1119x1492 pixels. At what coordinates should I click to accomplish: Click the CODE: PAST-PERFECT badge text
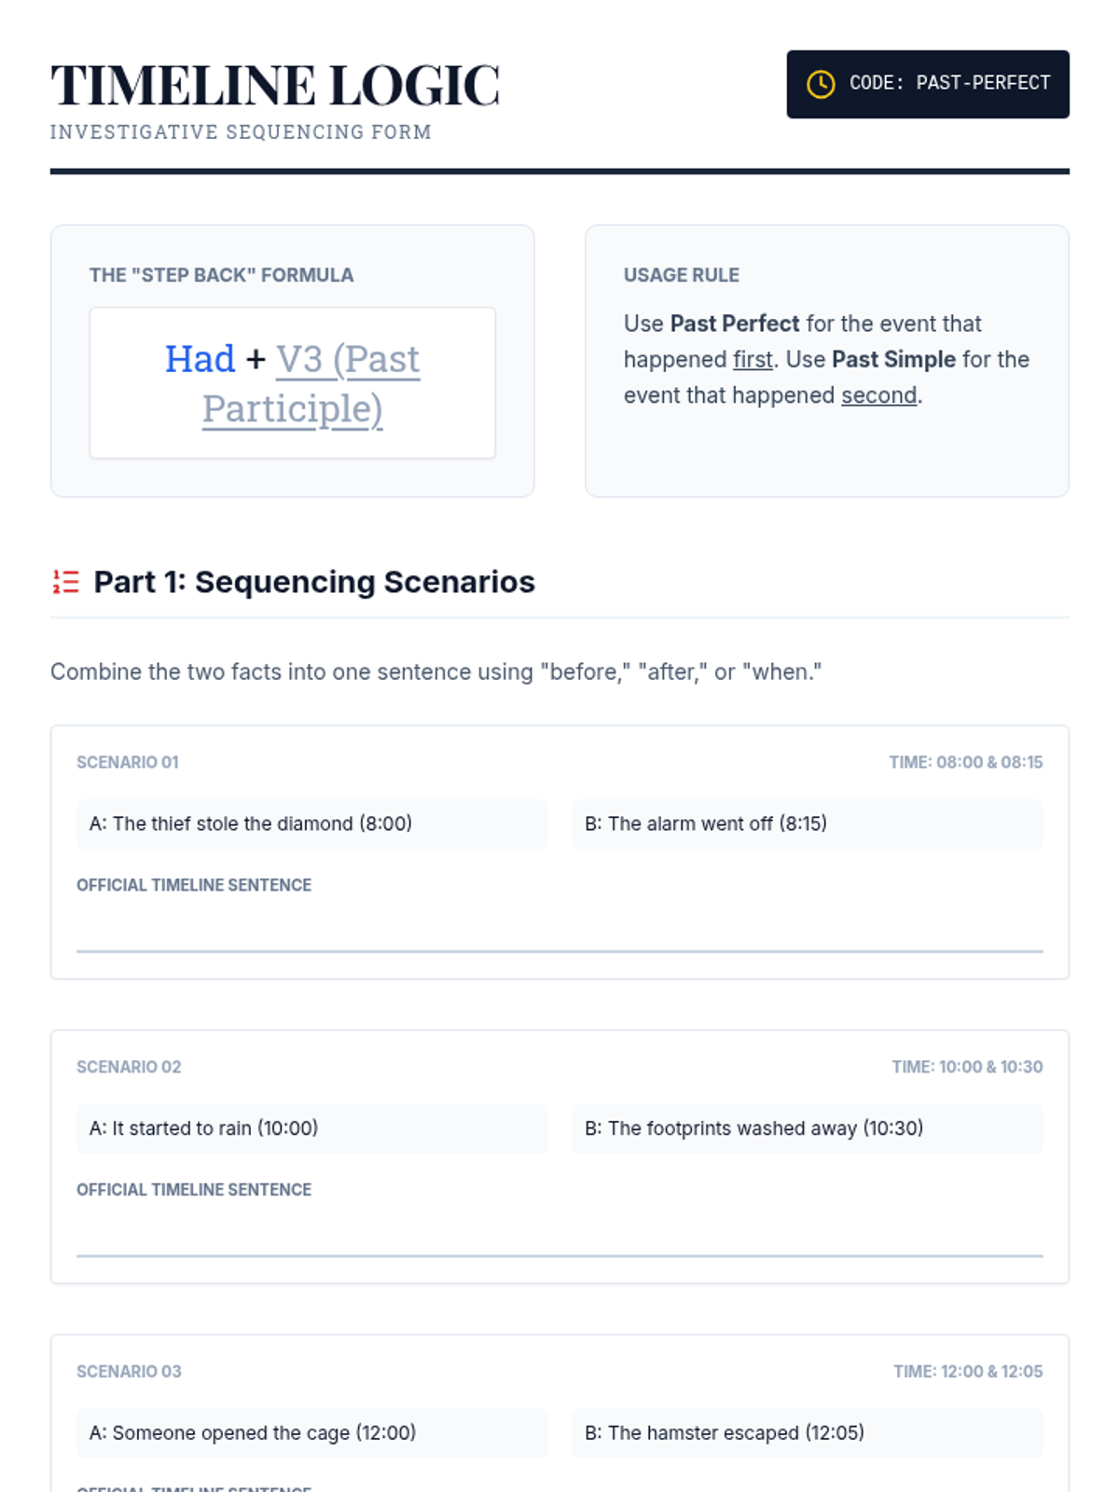(x=949, y=83)
